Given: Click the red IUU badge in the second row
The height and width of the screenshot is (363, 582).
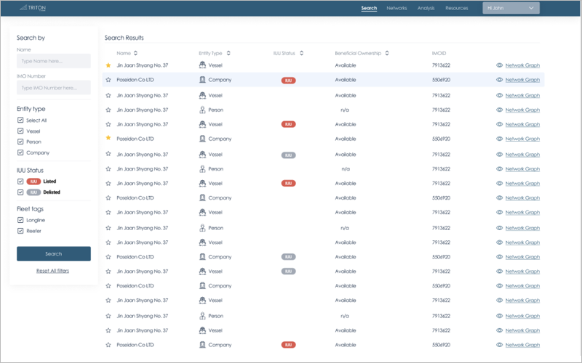Looking at the screenshot, I should pyautogui.click(x=288, y=80).
